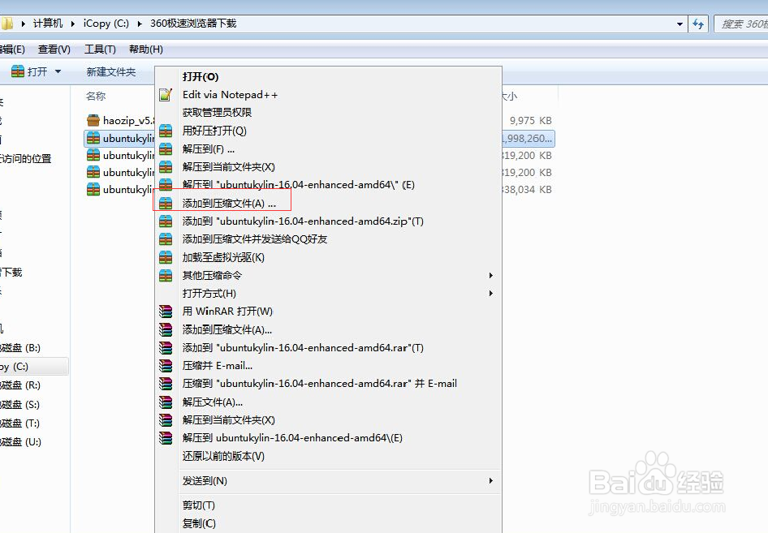Image resolution: width=768 pixels, height=533 pixels.
Task: Click breadcrumb arrow after 计算机
Action: (73, 24)
